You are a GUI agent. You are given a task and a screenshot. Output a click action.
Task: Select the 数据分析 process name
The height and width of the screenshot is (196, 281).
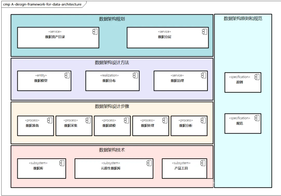pyautogui.click(x=186, y=126)
